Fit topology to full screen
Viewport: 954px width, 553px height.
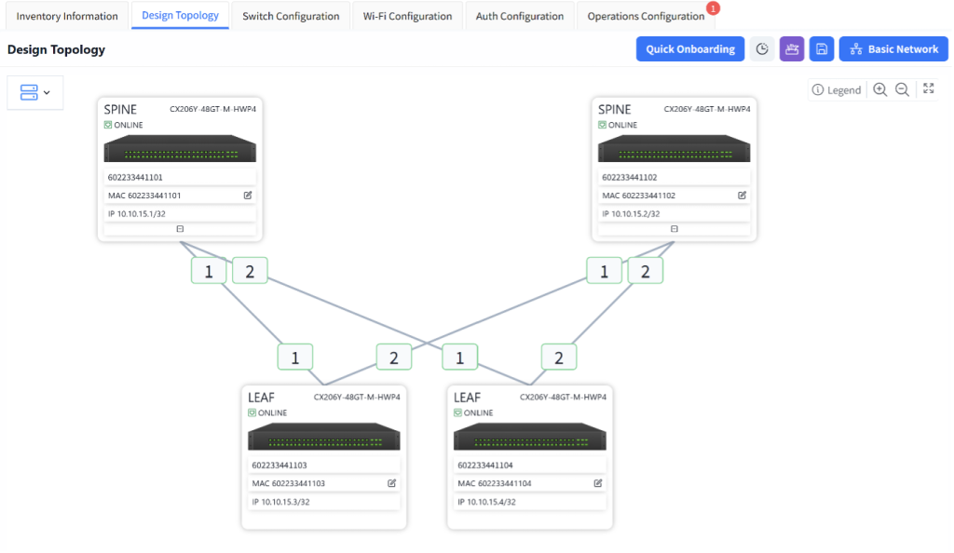click(929, 88)
